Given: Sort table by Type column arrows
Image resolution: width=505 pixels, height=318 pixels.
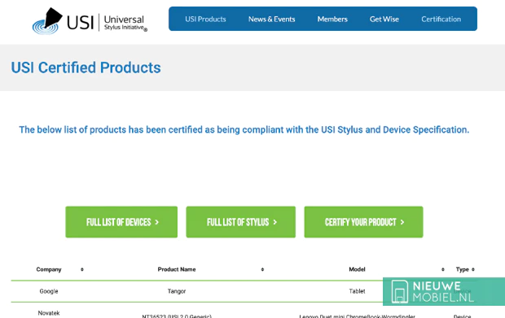Looking at the screenshot, I should [x=473, y=269].
